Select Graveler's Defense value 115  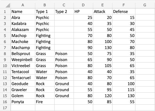124,90
